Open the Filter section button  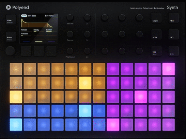[174, 18]
